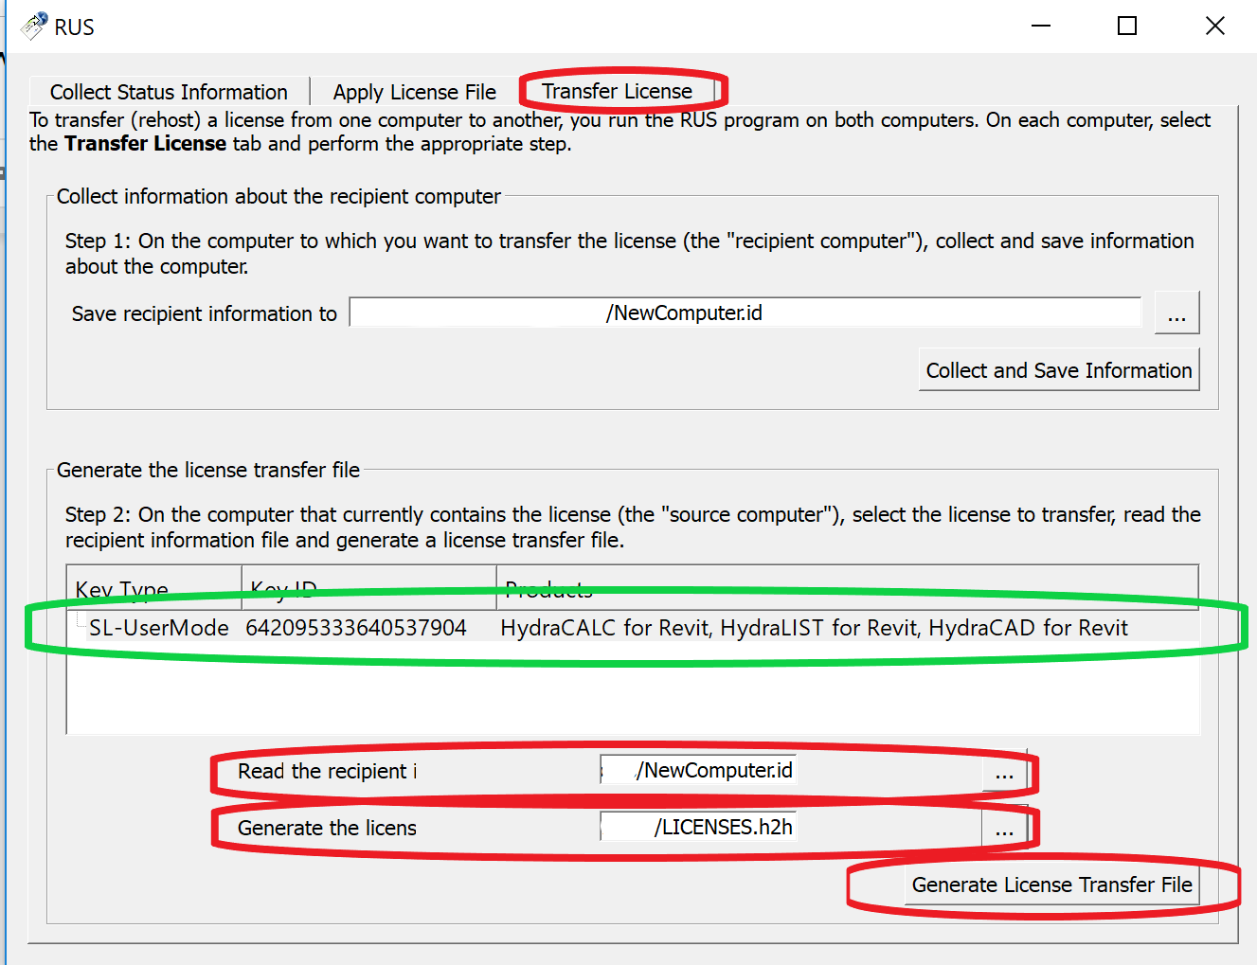Browse for the LICENSES.h2h output location
Viewport: 1257px width, 965px height.
[x=1004, y=830]
